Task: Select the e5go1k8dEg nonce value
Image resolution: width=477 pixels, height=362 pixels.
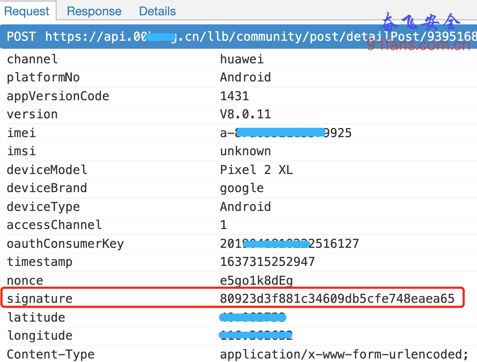Action: click(x=256, y=281)
